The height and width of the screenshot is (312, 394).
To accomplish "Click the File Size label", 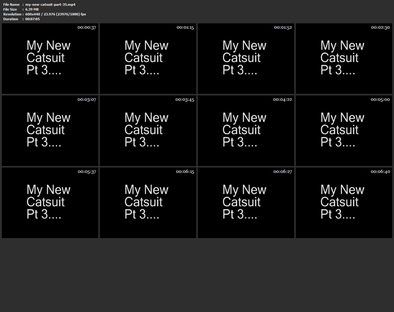I will (x=10, y=9).
